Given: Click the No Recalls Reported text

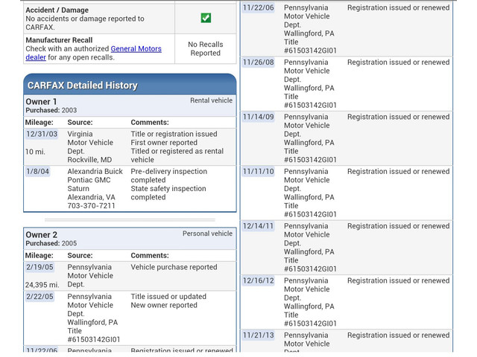Looking at the screenshot, I should (205, 49).
